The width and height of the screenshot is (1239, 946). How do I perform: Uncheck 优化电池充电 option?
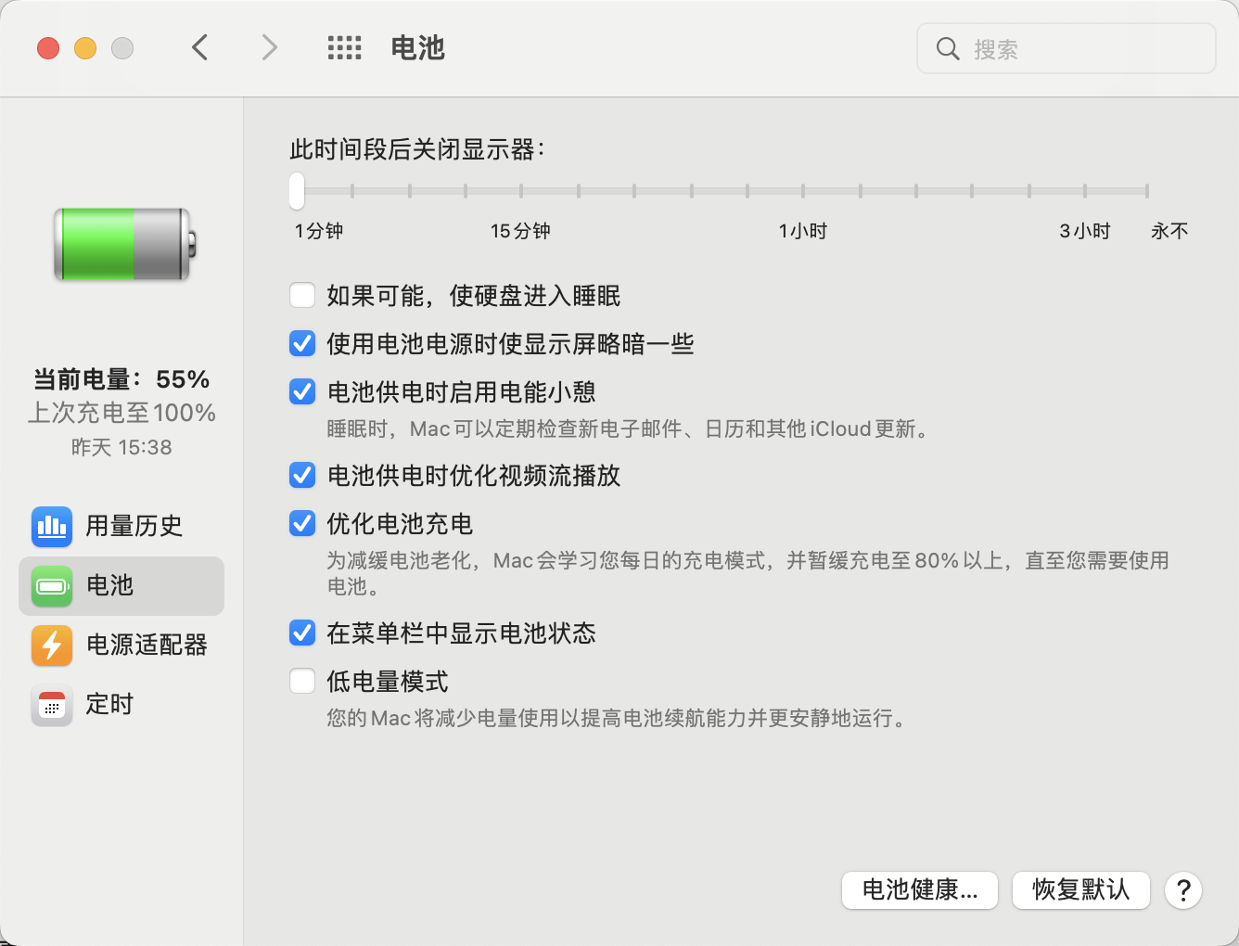tap(302, 524)
